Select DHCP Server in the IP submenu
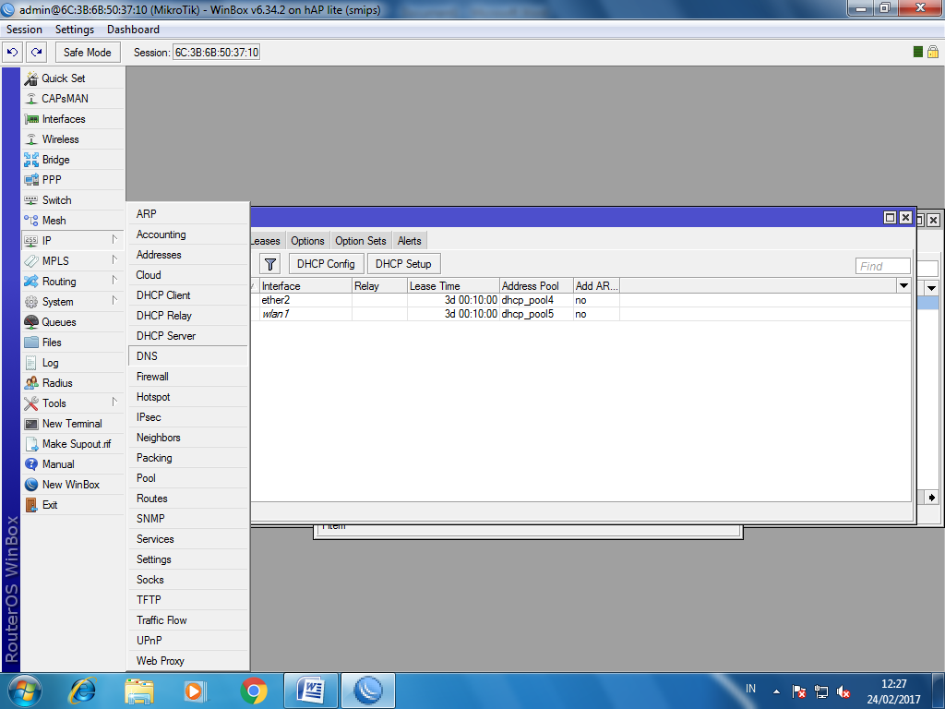 coord(188,336)
